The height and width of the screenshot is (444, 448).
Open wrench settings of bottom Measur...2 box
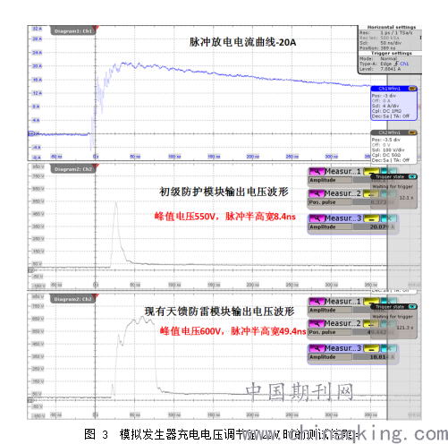317,324
